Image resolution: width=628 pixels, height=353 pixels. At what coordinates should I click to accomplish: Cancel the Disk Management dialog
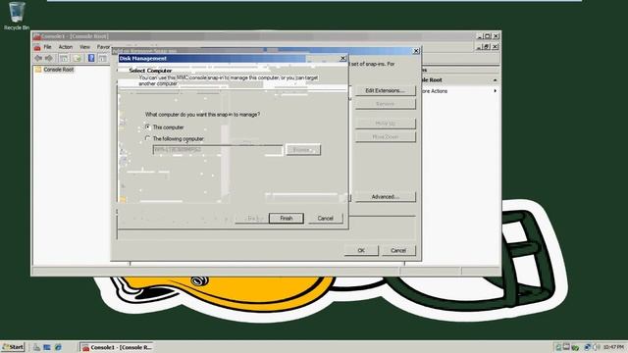(325, 218)
